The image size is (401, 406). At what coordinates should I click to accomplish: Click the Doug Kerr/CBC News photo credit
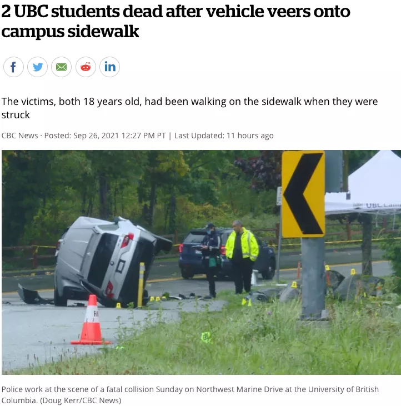[x=81, y=400]
